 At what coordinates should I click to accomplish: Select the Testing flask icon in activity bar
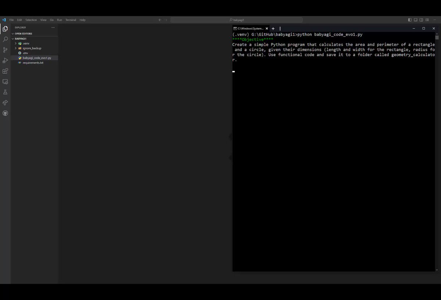pyautogui.click(x=5, y=92)
